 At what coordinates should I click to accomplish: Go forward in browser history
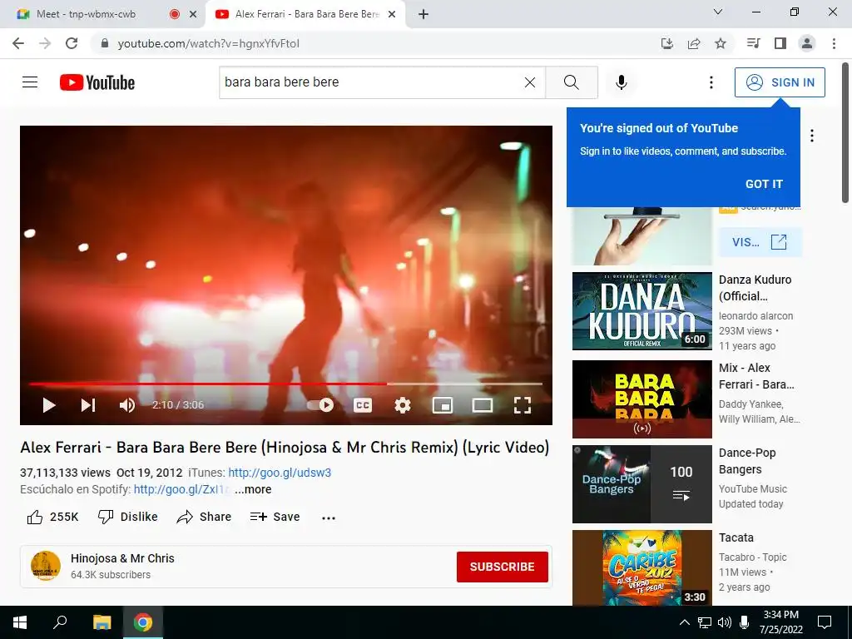coord(45,43)
